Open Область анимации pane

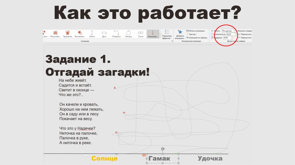(196, 31)
